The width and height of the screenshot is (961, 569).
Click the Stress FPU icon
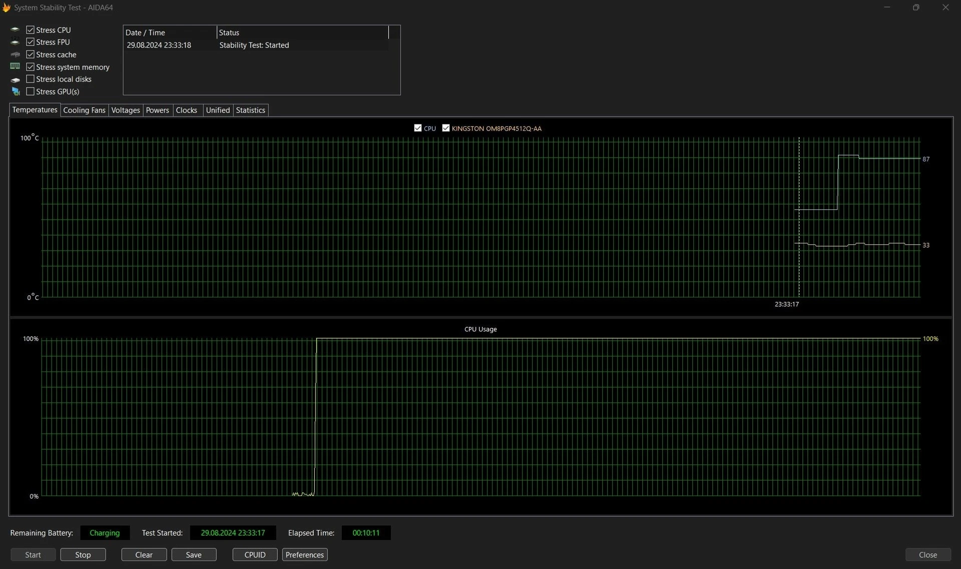click(15, 42)
